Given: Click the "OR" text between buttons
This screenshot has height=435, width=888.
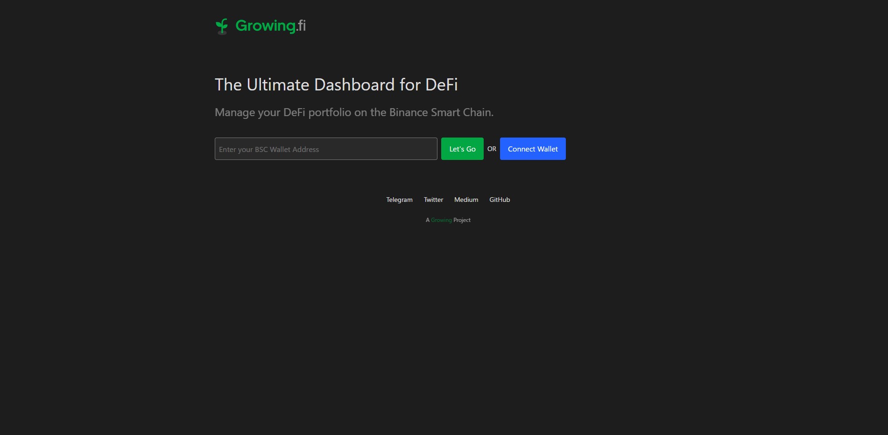Looking at the screenshot, I should 492,149.
